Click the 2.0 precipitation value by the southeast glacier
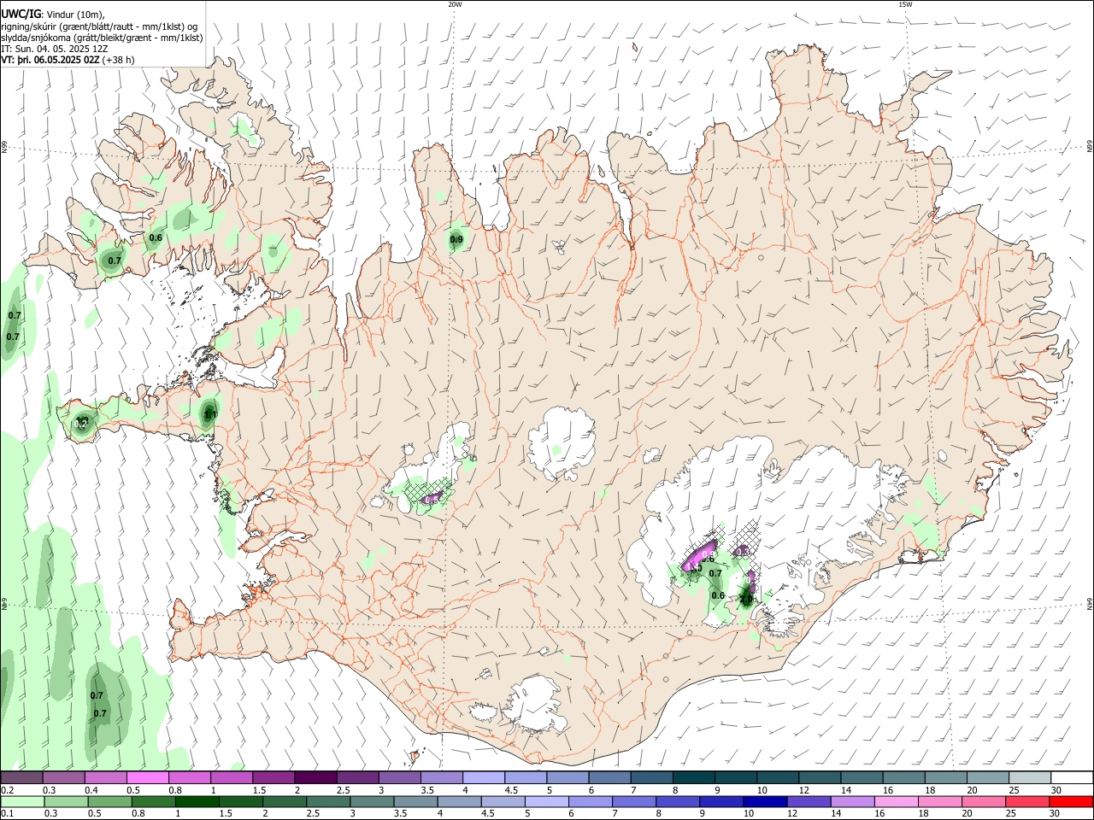Screen dimensions: 1094x820 (x=746, y=600)
